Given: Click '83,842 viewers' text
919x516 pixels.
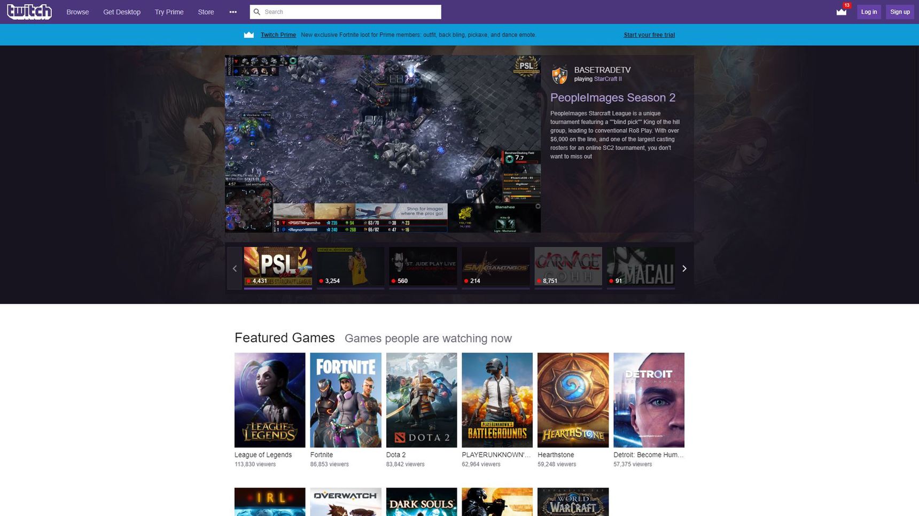Looking at the screenshot, I should pyautogui.click(x=405, y=464).
